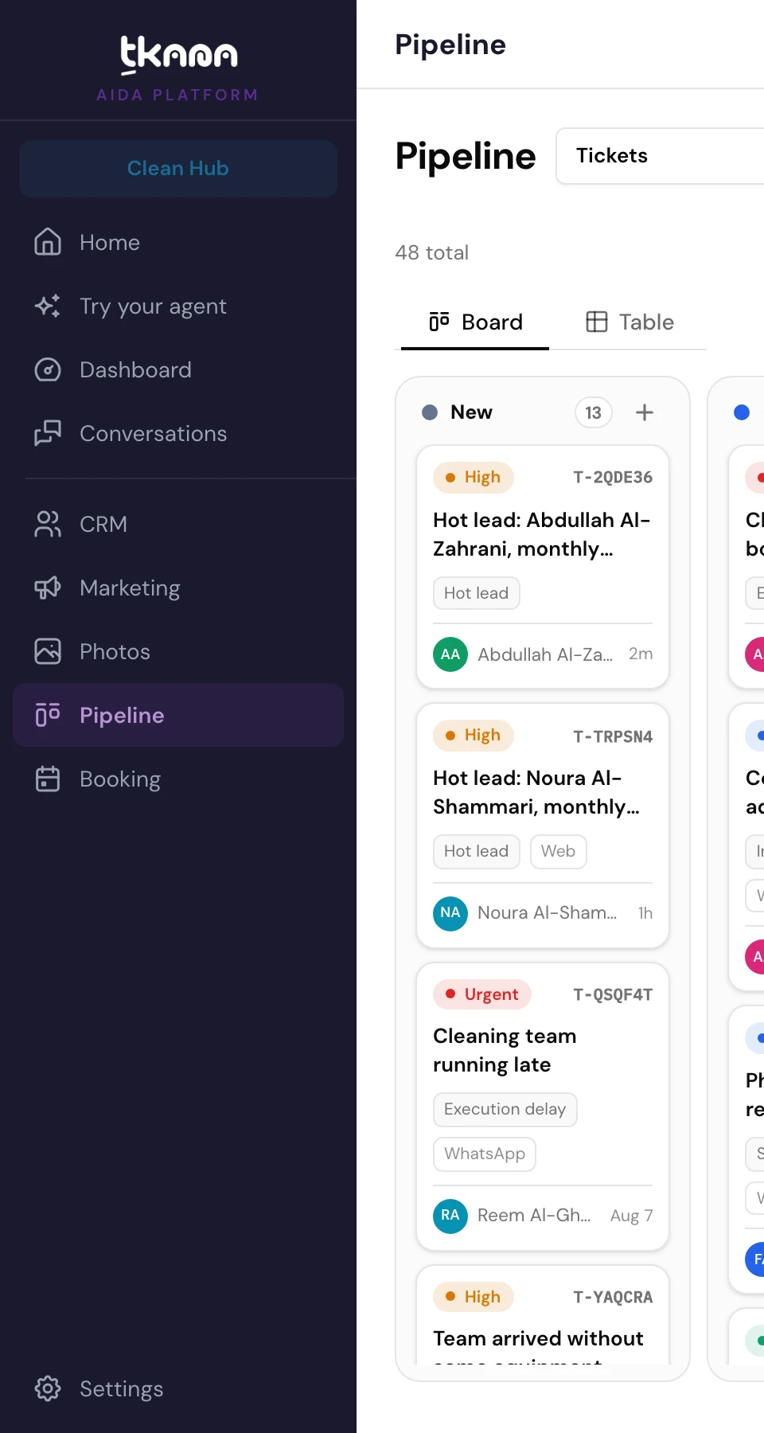Viewport: 764px width, 1433px height.
Task: Click the Aug 7 date on Reem's ticket
Action: pos(631,1216)
